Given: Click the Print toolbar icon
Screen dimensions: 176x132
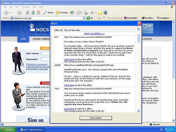Looking at the screenshot, I should click(x=86, y=13).
